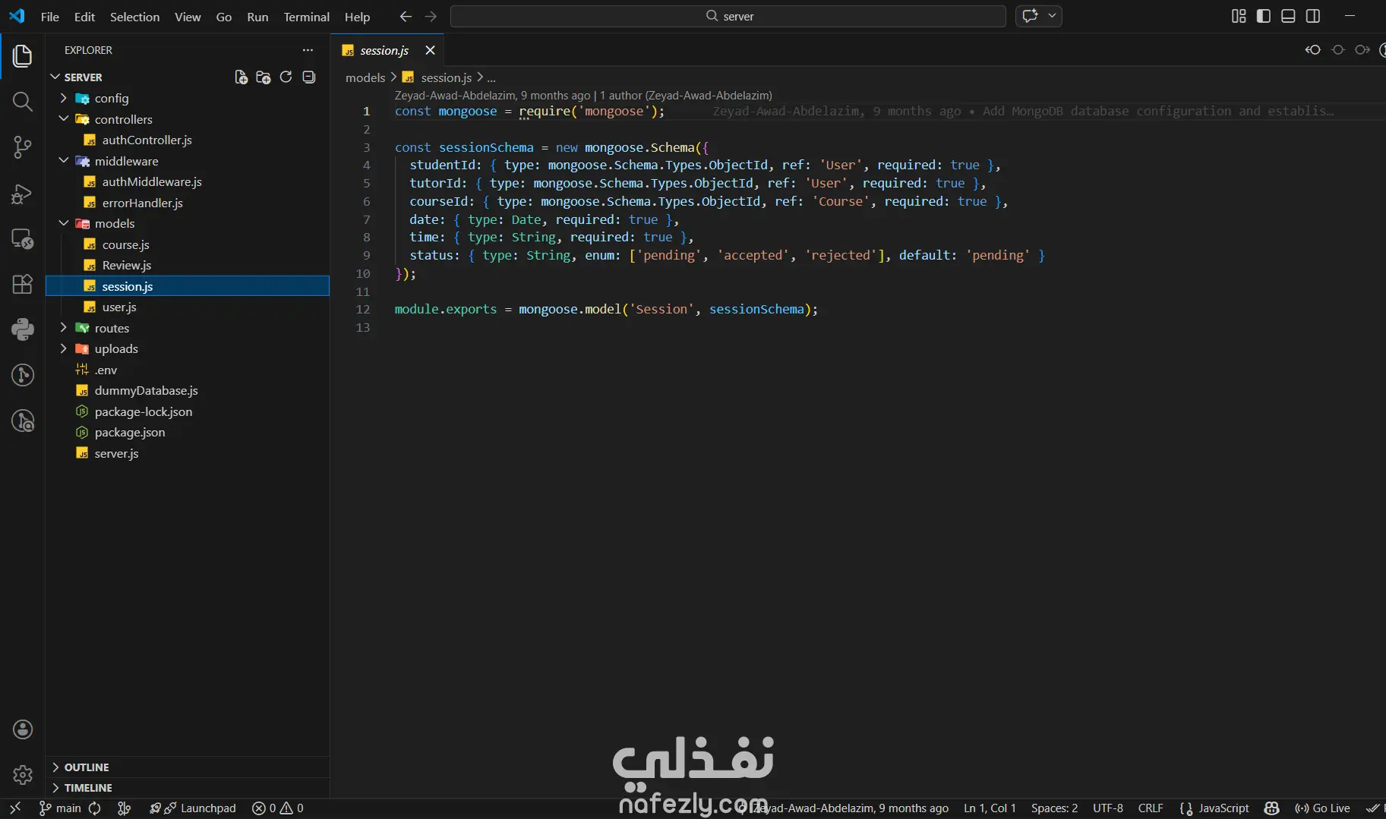This screenshot has width=1386, height=819.
Task: Expand the config folder
Action: [111, 99]
